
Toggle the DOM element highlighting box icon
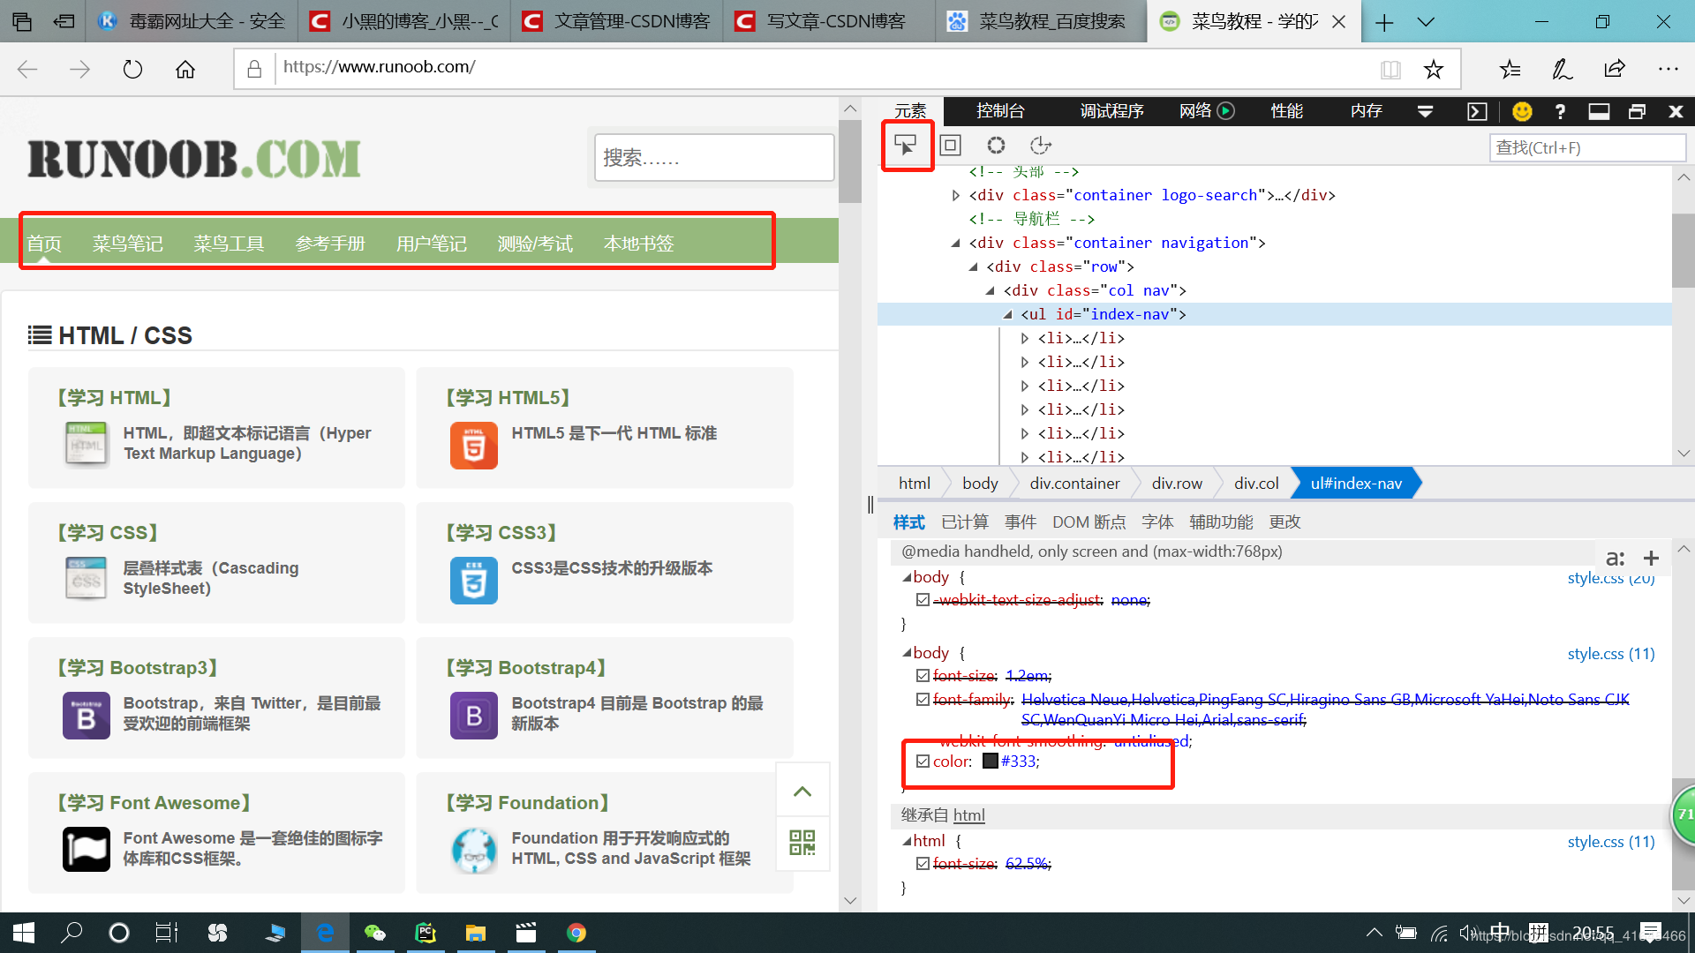[951, 146]
